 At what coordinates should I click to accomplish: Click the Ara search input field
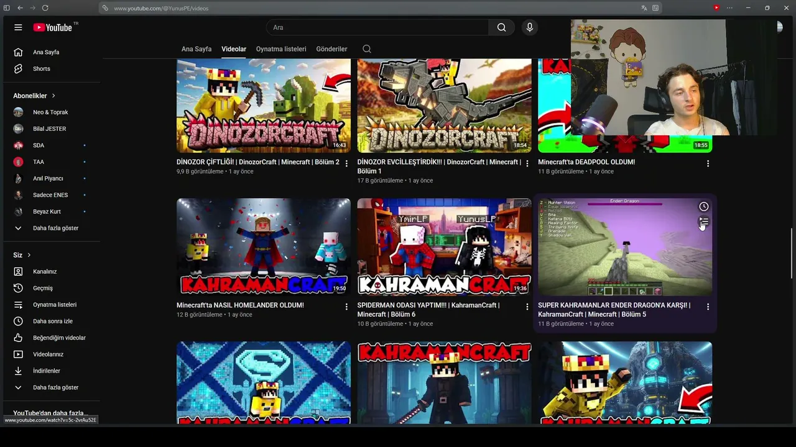click(x=377, y=27)
